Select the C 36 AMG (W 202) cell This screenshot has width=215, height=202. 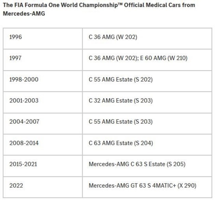tap(147, 39)
